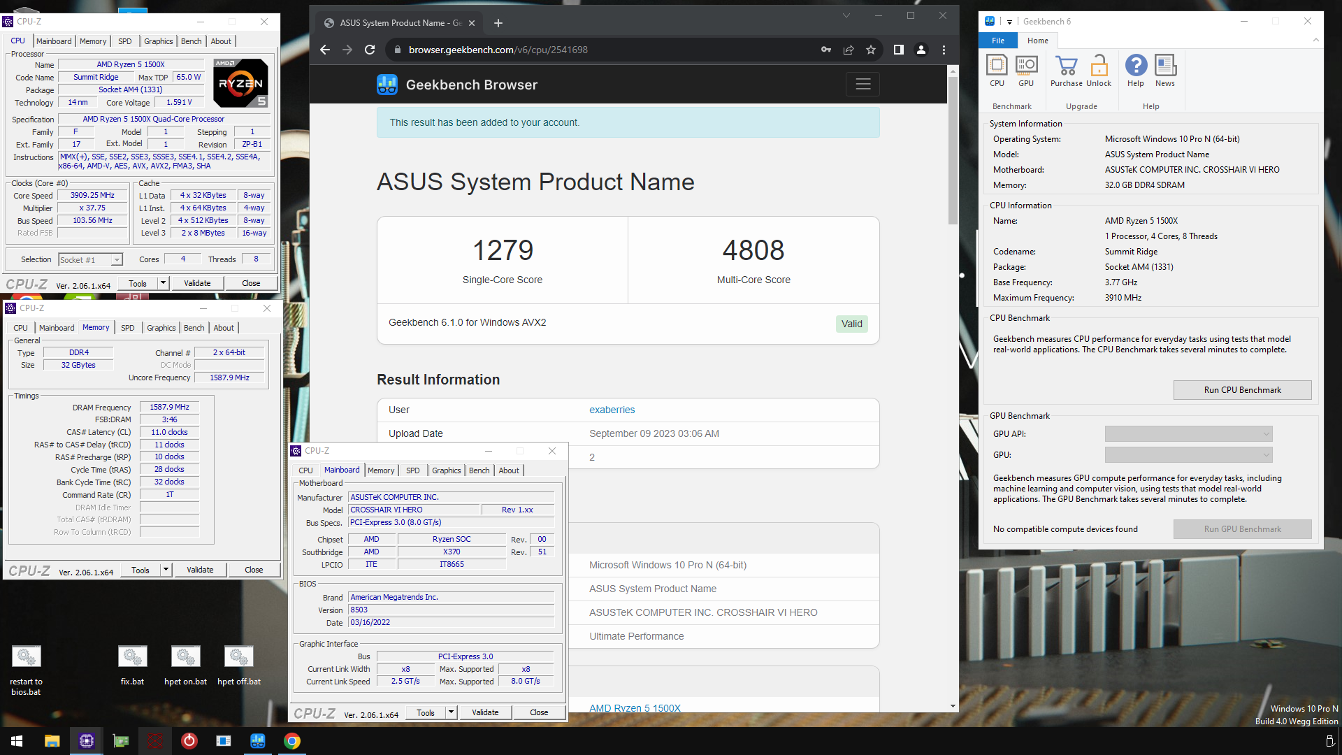This screenshot has height=755, width=1342.
Task: Click the CPU-Z taskbar icon
Action: pos(86,741)
